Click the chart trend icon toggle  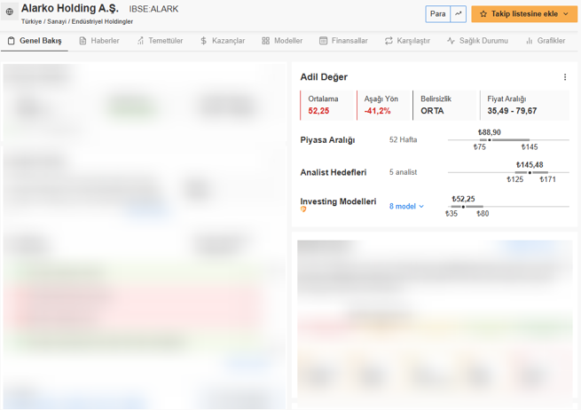[x=459, y=14]
